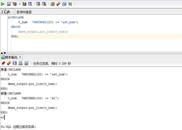Pin the script output with the pushpin icon
Screen dimensions: 182x130
[3, 63]
